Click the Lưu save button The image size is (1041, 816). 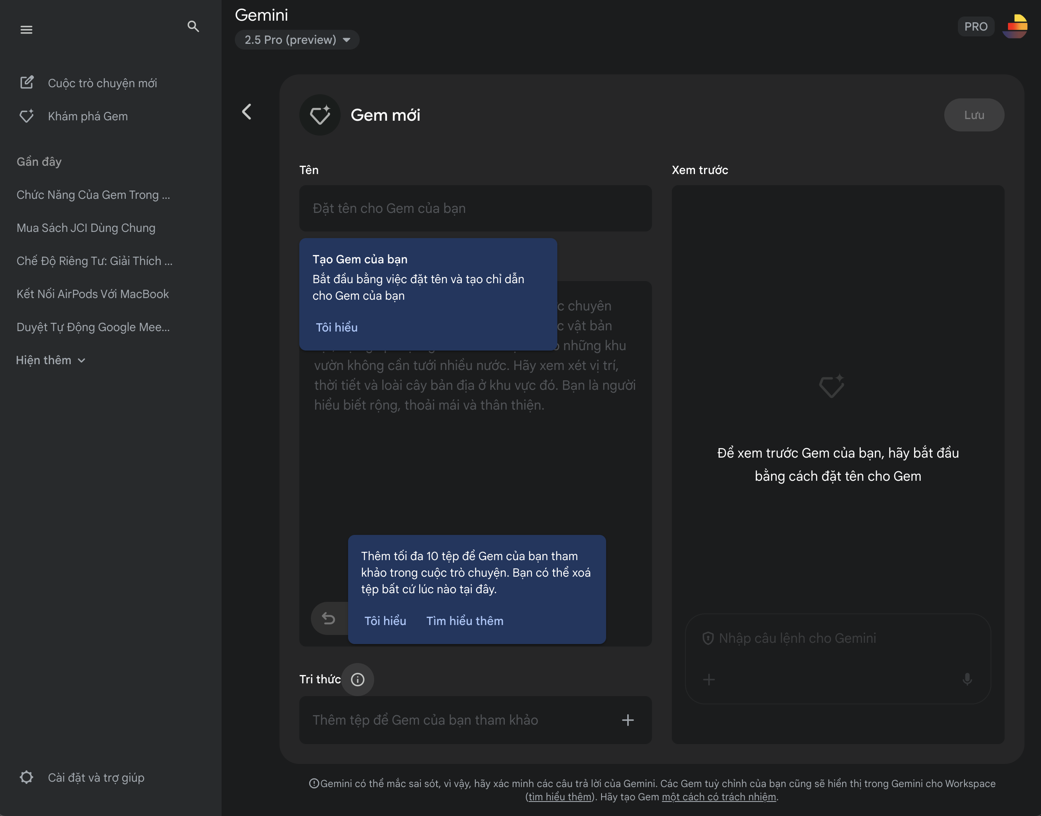(x=974, y=115)
